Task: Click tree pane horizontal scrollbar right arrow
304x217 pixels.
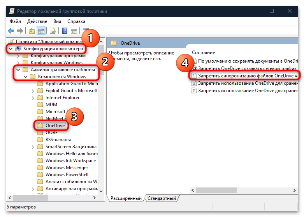Action: 95,198
